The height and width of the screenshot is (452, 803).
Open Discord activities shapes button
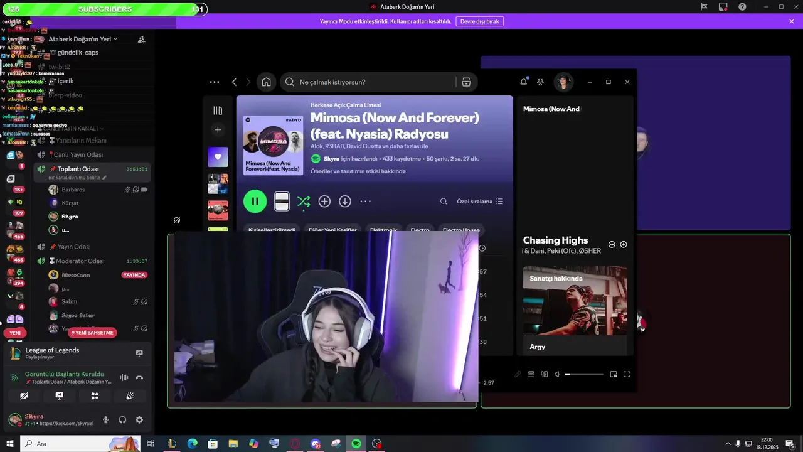coord(95,396)
